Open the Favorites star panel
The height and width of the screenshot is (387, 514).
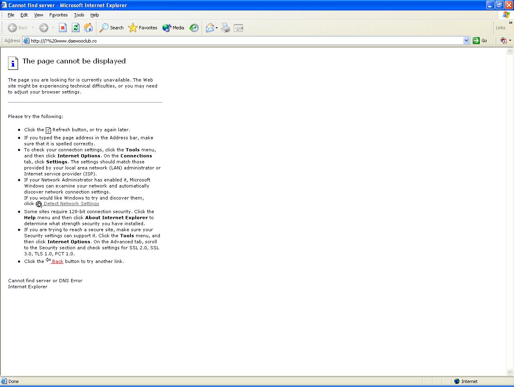[143, 28]
